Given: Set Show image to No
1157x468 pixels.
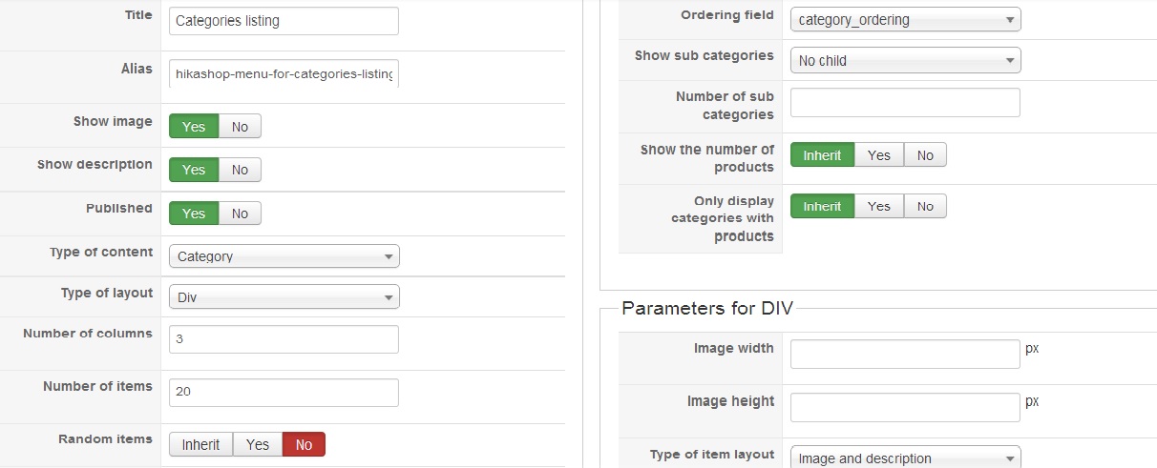Looking at the screenshot, I should [240, 126].
